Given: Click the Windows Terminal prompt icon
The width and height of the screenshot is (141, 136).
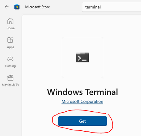Looking at the screenshot, I should pyautogui.click(x=82, y=57).
